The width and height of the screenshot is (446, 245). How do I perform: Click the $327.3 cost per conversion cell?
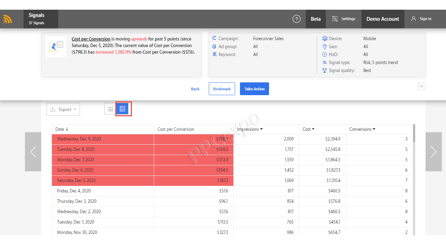194,232
